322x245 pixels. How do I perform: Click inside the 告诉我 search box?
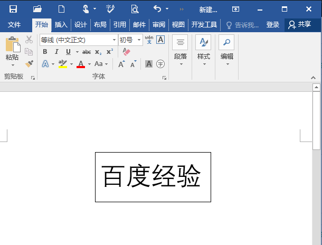pos(247,25)
